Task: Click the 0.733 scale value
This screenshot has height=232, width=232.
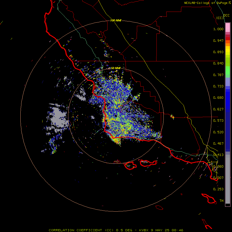Action: click(x=218, y=86)
